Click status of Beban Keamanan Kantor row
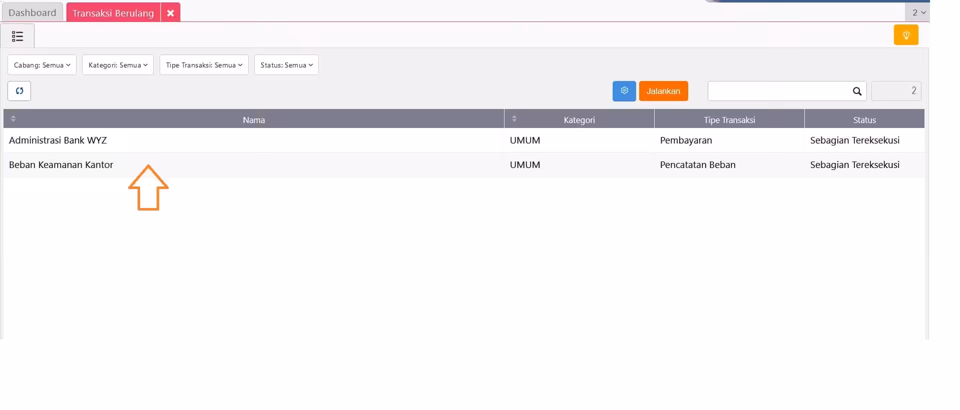 (855, 165)
